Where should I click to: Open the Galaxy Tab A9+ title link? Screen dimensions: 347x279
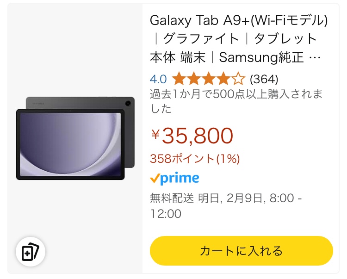tap(239, 39)
